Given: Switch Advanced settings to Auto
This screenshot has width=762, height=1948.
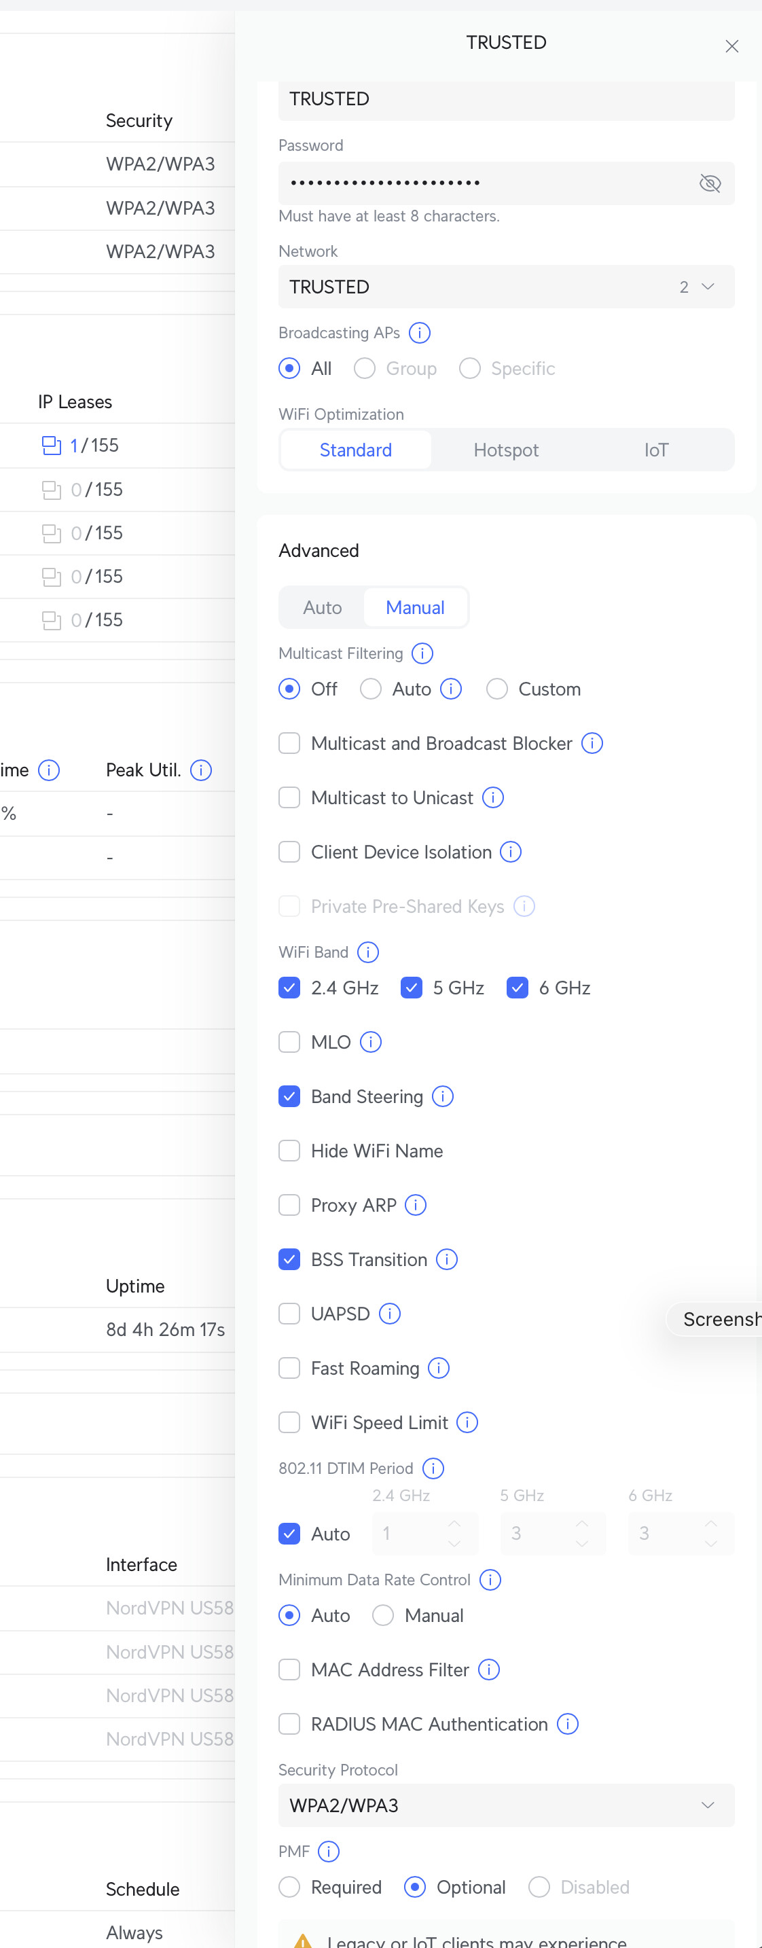Looking at the screenshot, I should [x=323, y=607].
